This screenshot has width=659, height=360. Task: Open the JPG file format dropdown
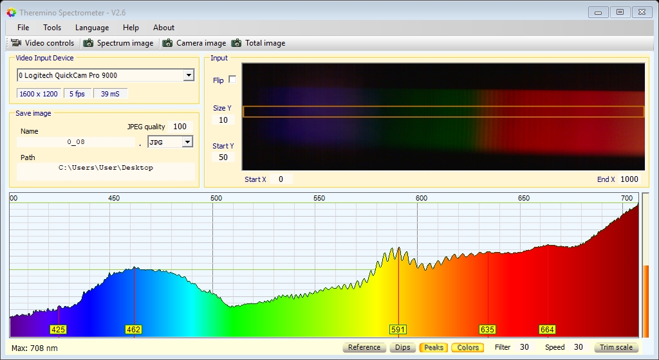[x=187, y=142]
